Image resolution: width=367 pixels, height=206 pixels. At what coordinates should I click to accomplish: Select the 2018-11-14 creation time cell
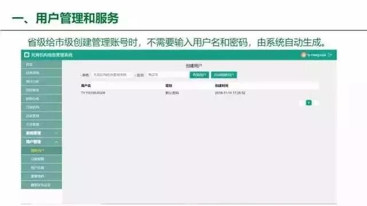point(230,93)
